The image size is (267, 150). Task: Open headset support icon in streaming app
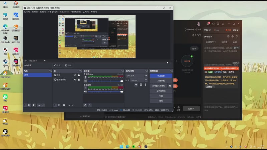(x=213, y=24)
